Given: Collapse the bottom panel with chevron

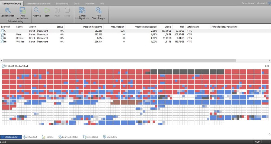Looking at the screenshot, I should pos(269,134).
